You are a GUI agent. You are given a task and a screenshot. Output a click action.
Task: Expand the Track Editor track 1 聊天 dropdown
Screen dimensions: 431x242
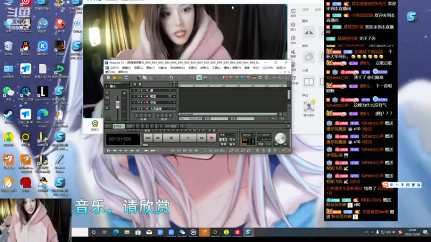tap(128, 86)
